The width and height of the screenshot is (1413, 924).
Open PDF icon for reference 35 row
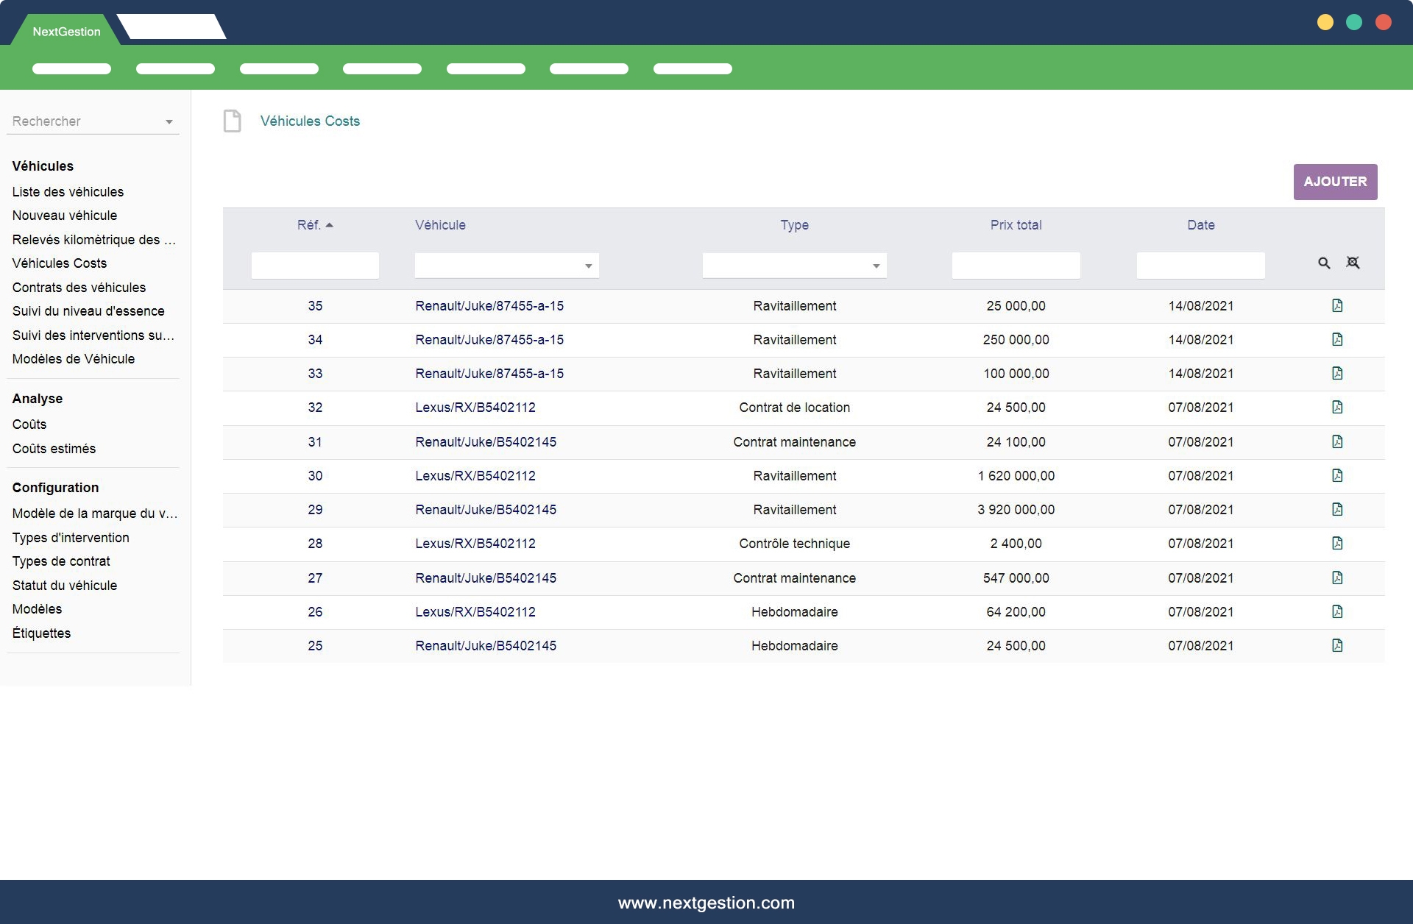[1337, 306]
